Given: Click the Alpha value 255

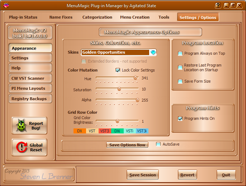Looking at the screenshot, I should point(145,100).
